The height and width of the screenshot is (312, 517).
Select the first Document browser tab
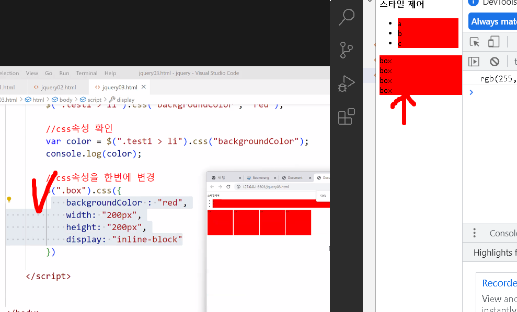(295, 178)
